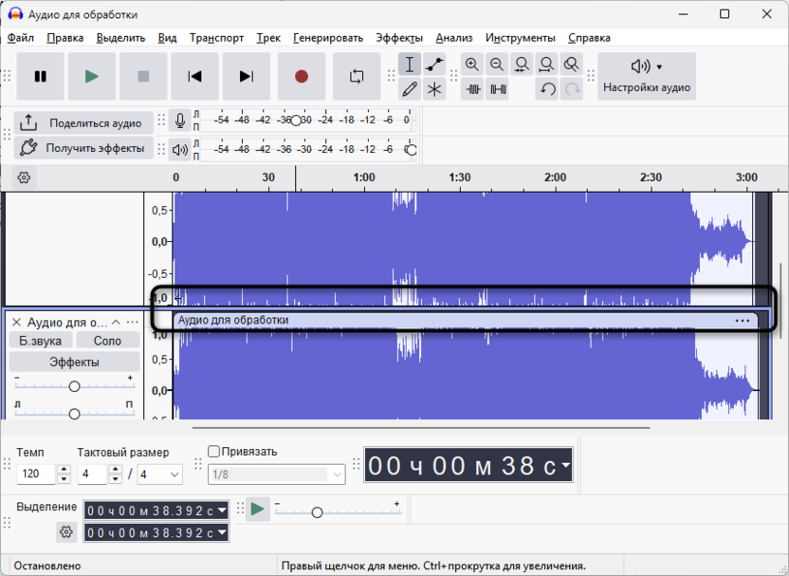Choose the Draw pencil tool

410,89
